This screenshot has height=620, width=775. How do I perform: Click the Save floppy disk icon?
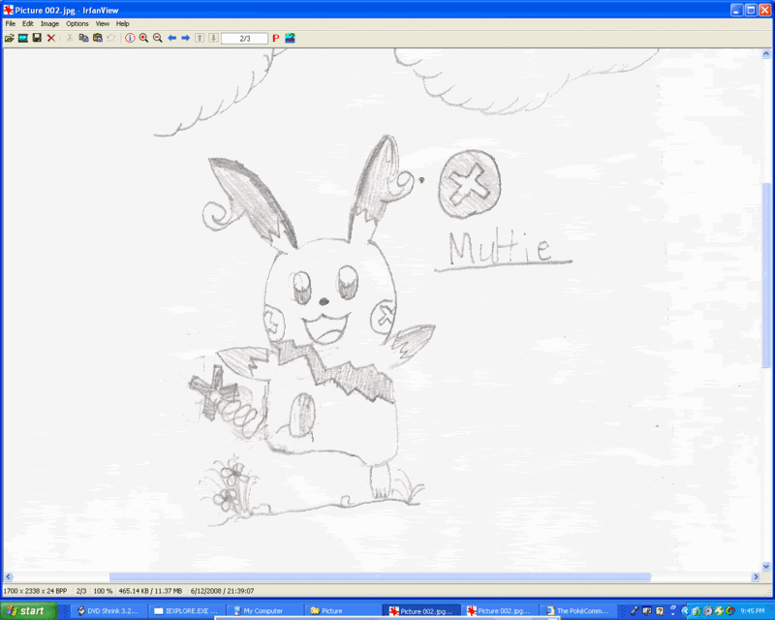tap(37, 38)
